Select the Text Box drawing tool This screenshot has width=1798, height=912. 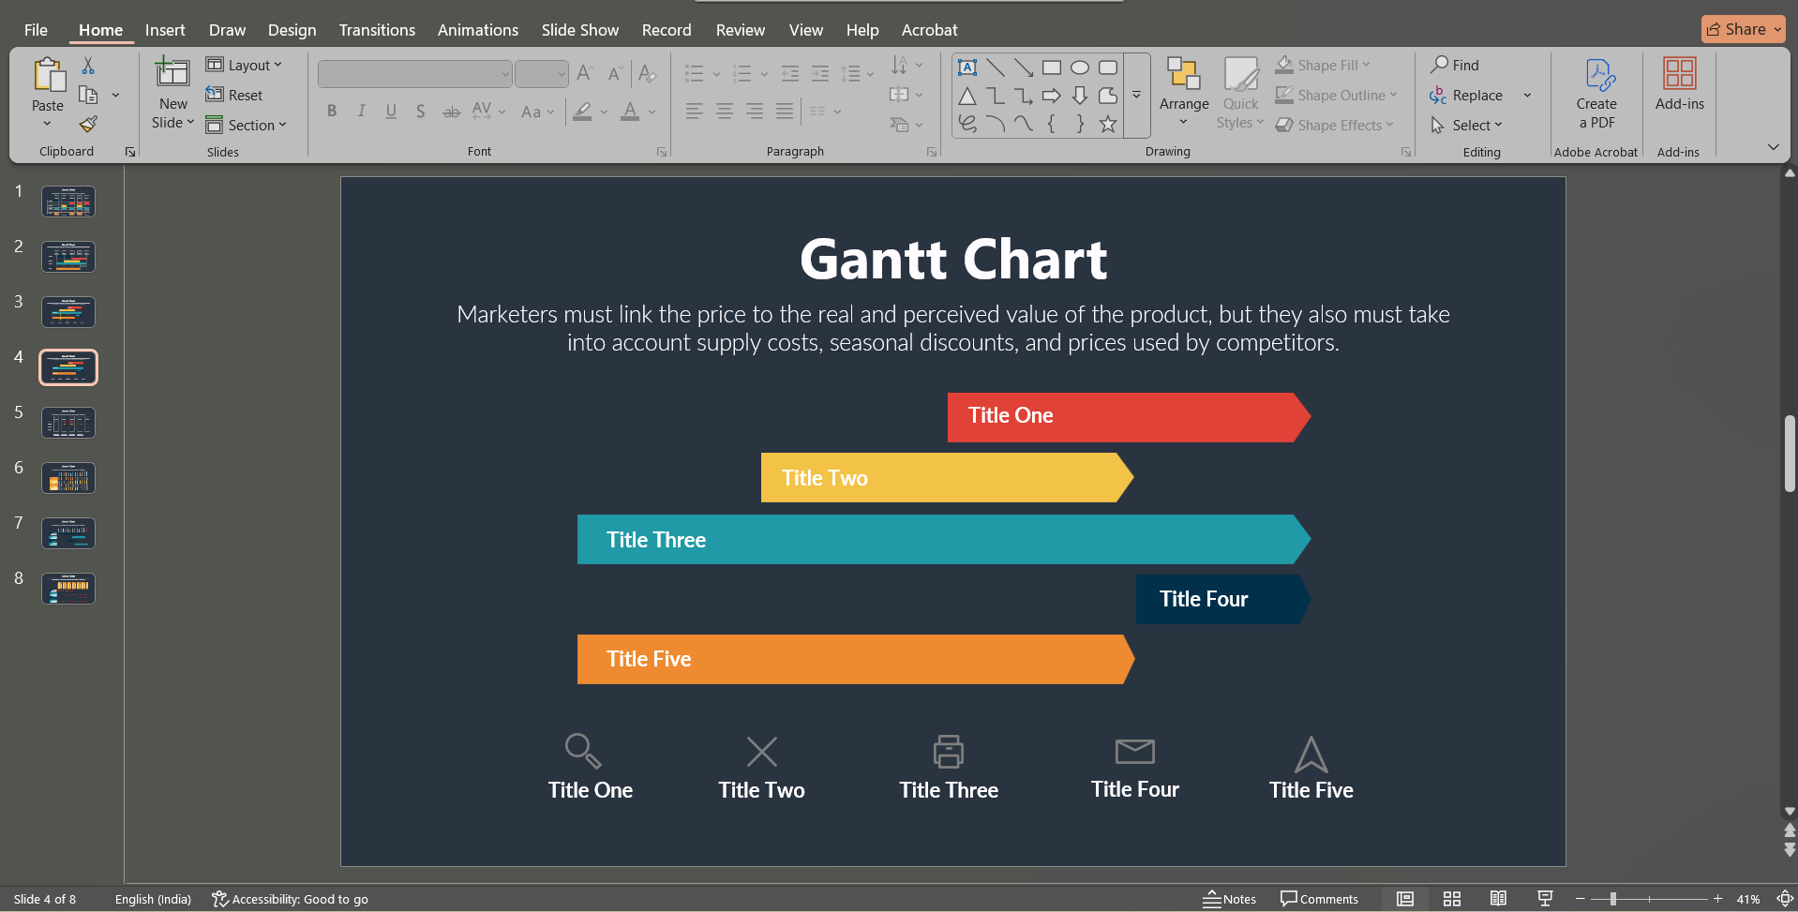(967, 67)
